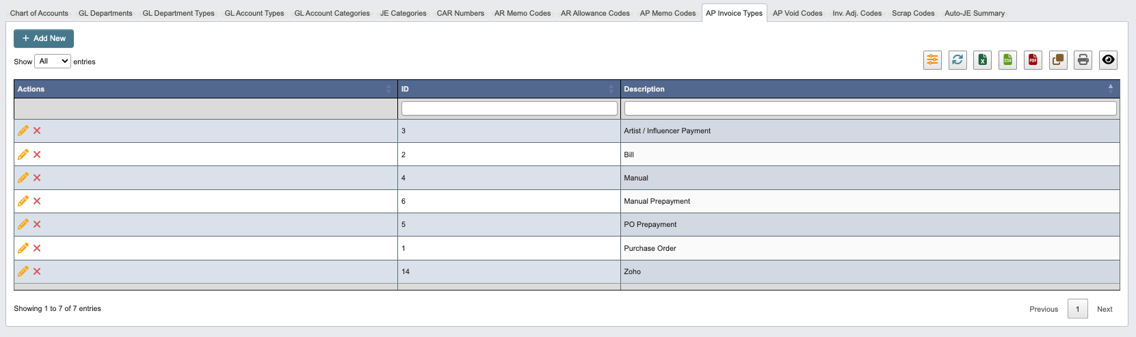The image size is (1136, 337).
Task: Switch to AP Void Codes tab
Action: coord(797,13)
